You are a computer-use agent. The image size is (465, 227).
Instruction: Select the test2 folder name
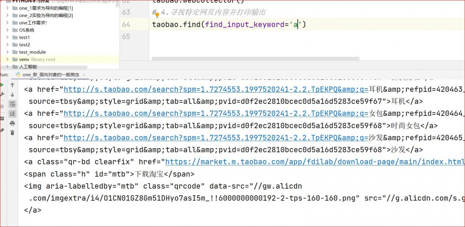(24, 45)
